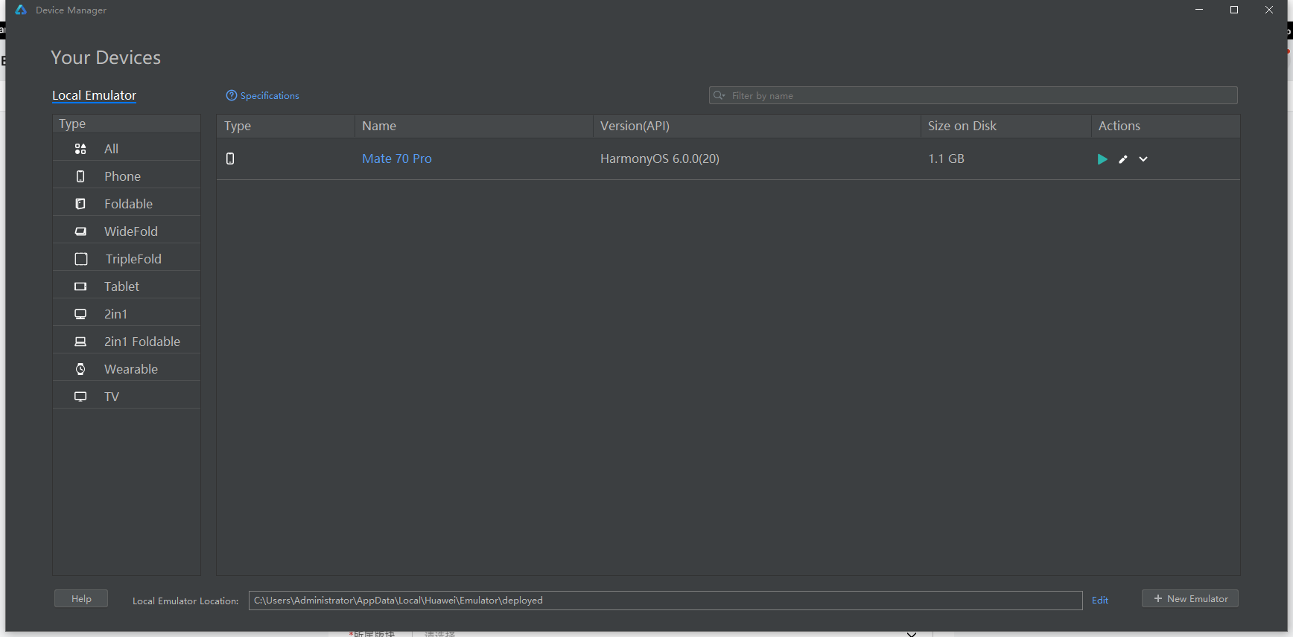This screenshot has width=1293, height=637.
Task: Select the WideFold device type
Action: click(x=127, y=231)
